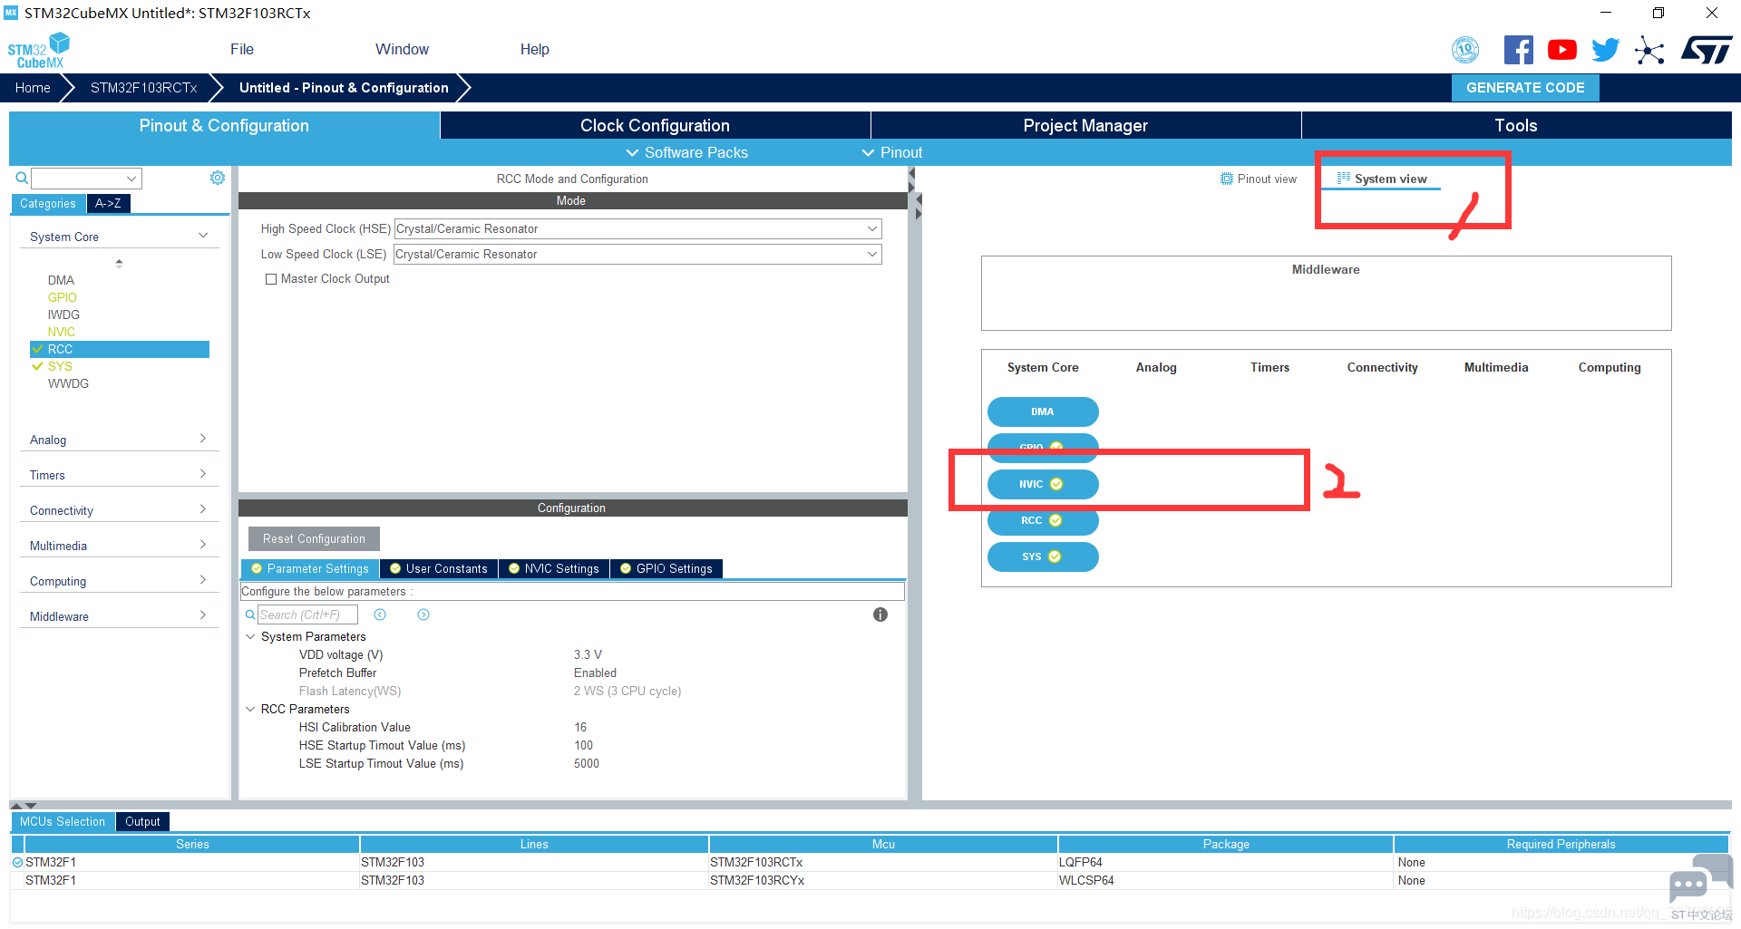
Task: Select the Categories tab
Action: click(x=48, y=203)
